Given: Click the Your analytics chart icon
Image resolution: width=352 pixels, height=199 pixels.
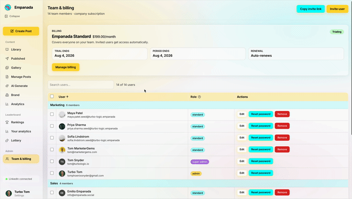Looking at the screenshot, I should [7, 131].
